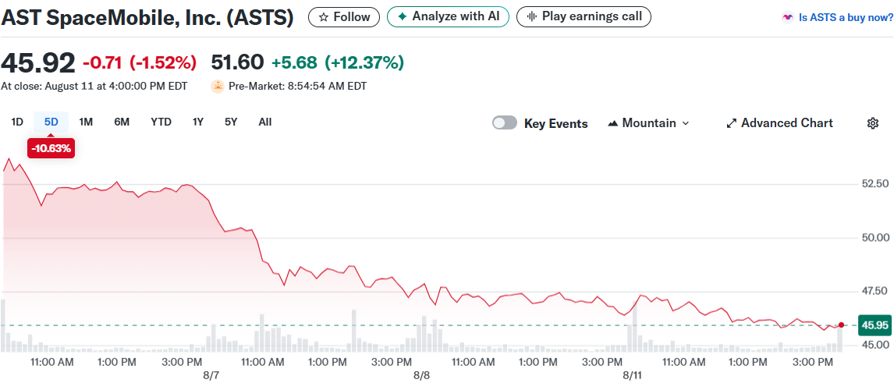894x383 pixels.
Task: Click the star icon in Follow button
Action: pos(323,17)
